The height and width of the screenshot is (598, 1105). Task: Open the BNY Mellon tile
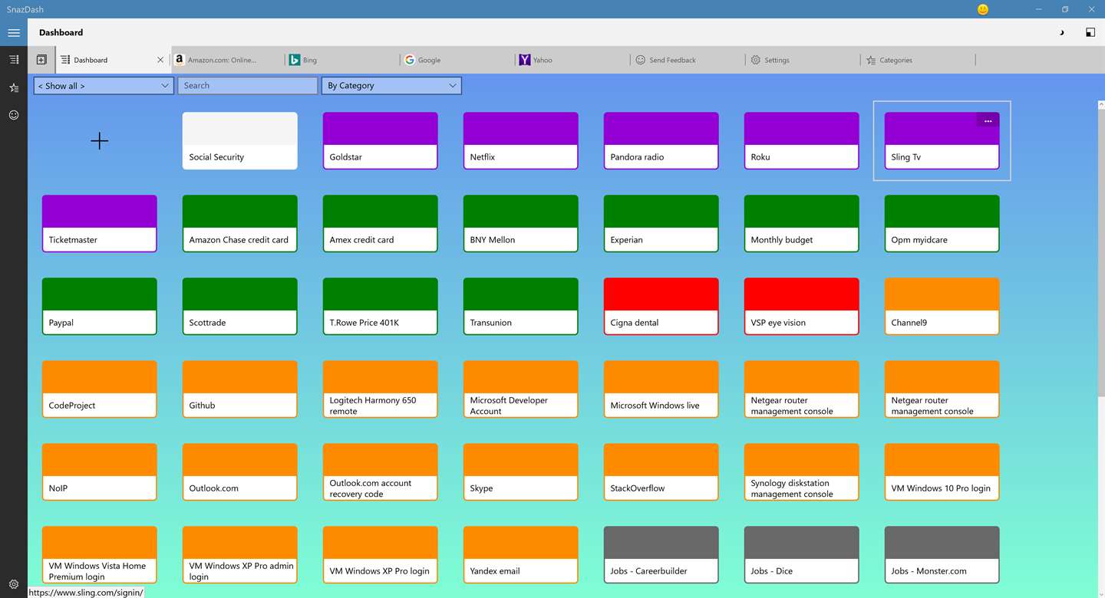tap(521, 224)
